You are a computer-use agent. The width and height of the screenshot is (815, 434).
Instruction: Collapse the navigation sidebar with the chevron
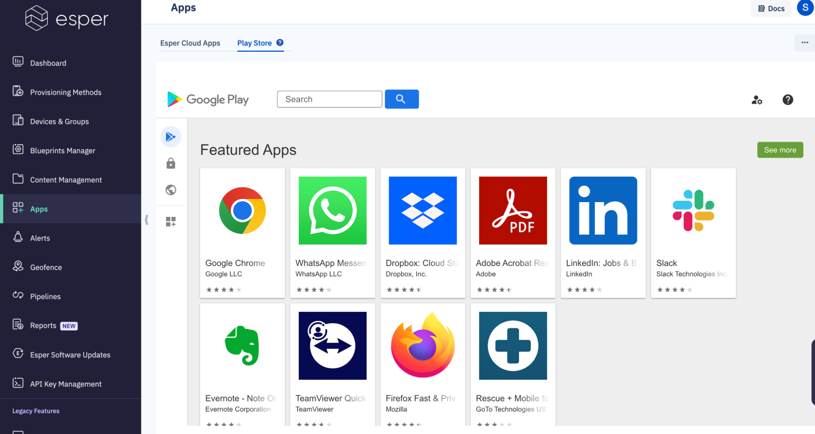click(x=146, y=219)
